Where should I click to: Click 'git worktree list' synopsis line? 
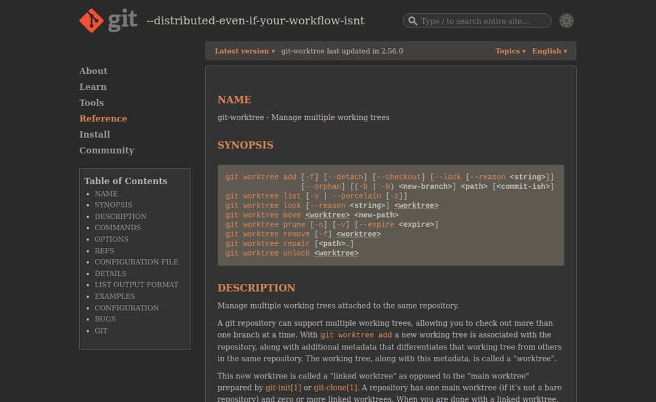(x=316, y=196)
